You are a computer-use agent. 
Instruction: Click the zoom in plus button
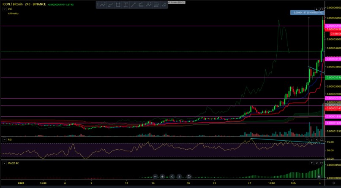(x=162, y=177)
